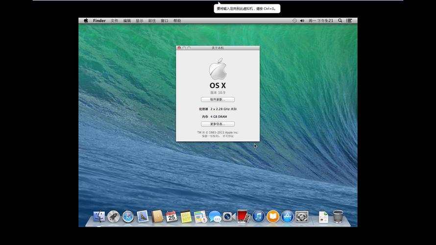Open Maps icon in Dock
The width and height of the screenshot is (436, 245).
200,217
